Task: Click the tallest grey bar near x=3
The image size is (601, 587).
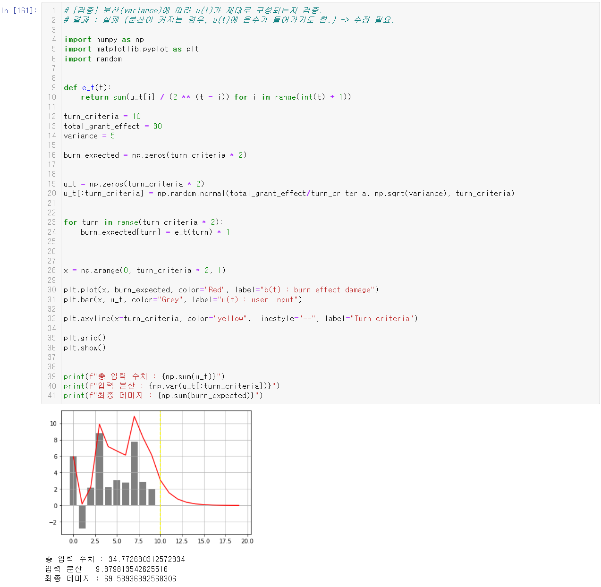Action: pyautogui.click(x=100, y=469)
